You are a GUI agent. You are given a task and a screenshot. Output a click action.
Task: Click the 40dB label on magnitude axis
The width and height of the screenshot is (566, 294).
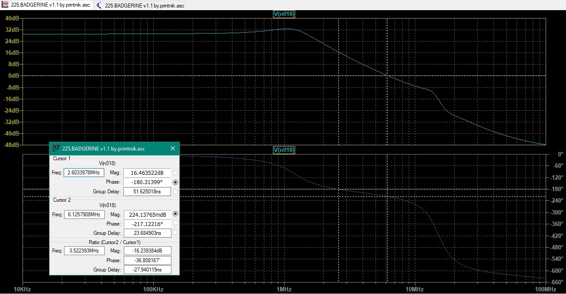click(12, 18)
